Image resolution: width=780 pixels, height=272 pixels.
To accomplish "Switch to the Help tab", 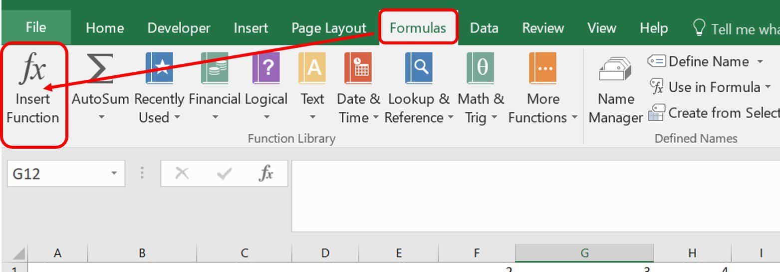I will coord(654,28).
